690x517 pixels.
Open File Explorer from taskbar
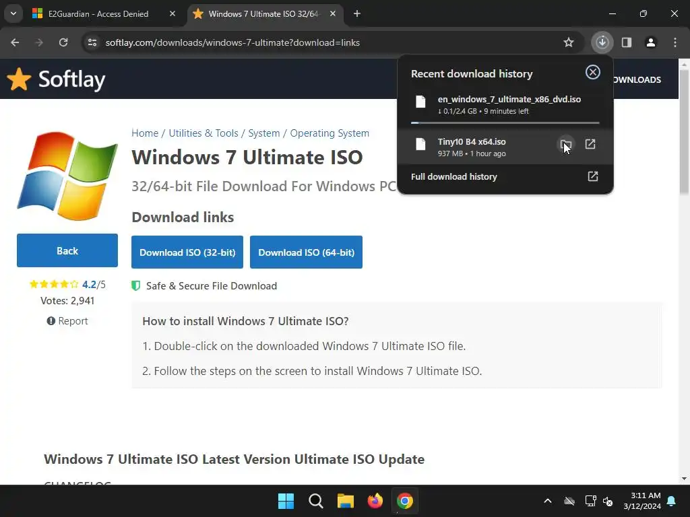point(346,501)
